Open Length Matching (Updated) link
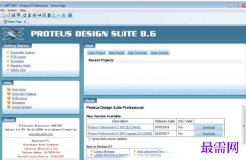Image resolution: width=246 pixels, height=160 pixels. point(111,155)
